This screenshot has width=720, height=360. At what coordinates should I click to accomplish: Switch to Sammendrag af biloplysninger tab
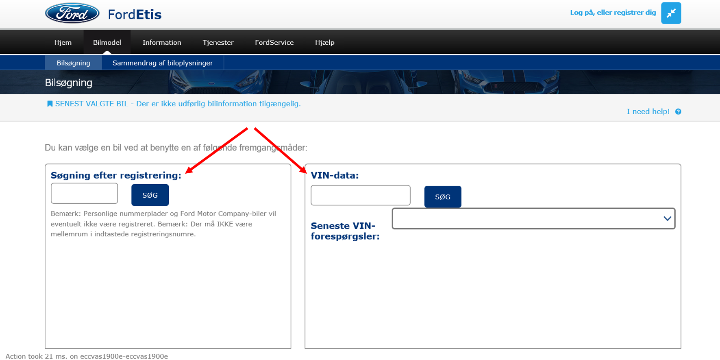[163, 63]
